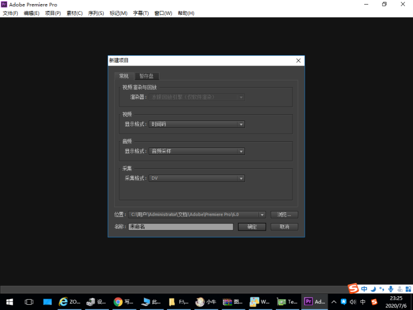Open the 标记(M) menu
This screenshot has height=310, width=413.
pos(118,13)
